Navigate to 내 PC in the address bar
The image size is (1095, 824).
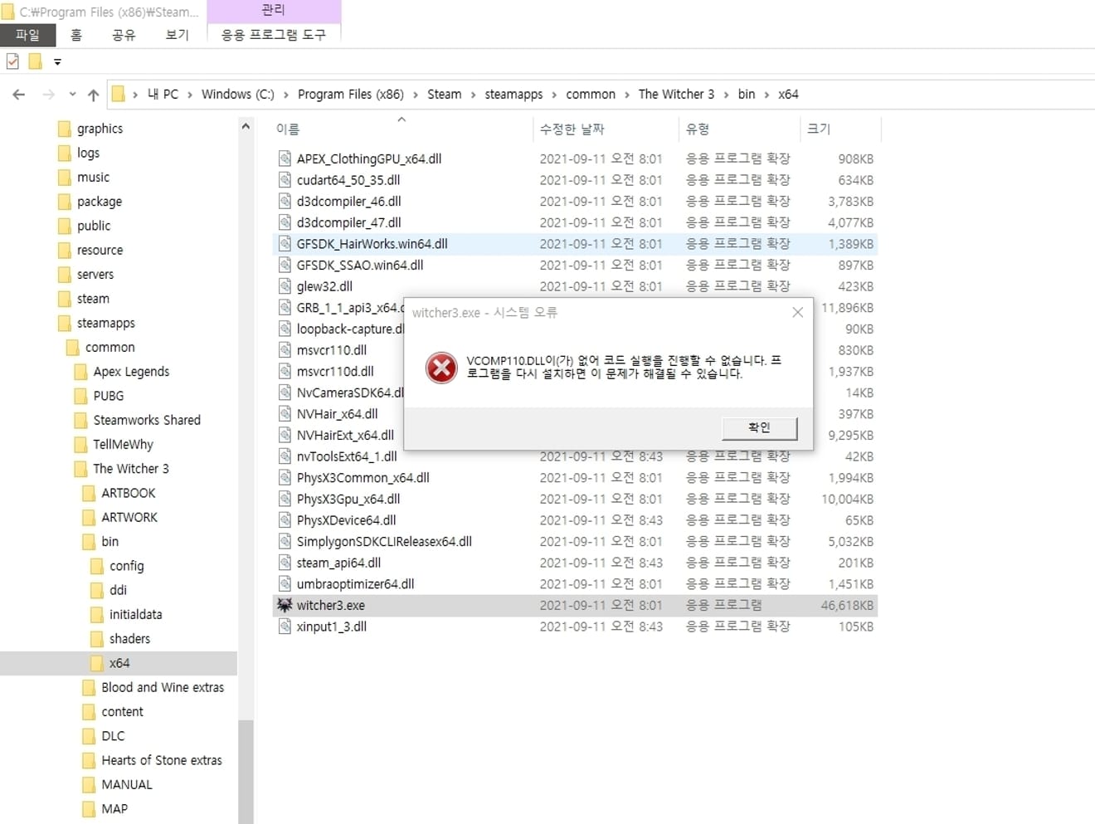[x=163, y=94]
